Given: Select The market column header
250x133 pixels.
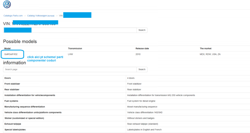Looking at the screenshot, I should [206, 48].
